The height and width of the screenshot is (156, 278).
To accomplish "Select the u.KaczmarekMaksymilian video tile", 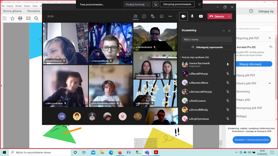I will (111, 86).
